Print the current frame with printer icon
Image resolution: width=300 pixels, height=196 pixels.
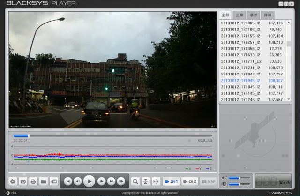tap(33, 181)
